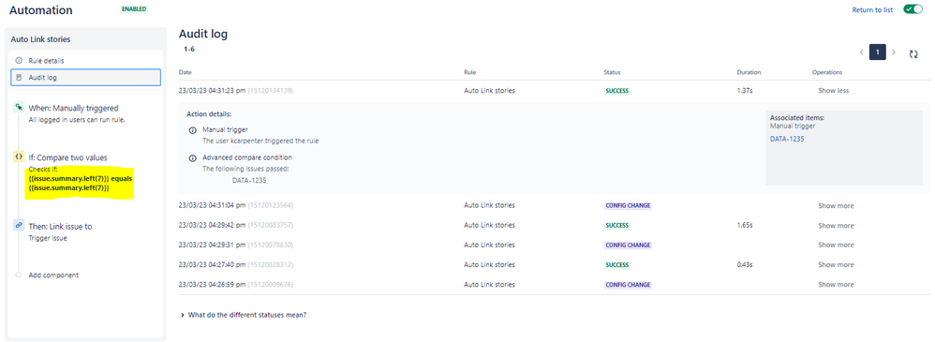935x342 pixels.
Task: Click the Audit log document icon
Action: click(x=19, y=78)
